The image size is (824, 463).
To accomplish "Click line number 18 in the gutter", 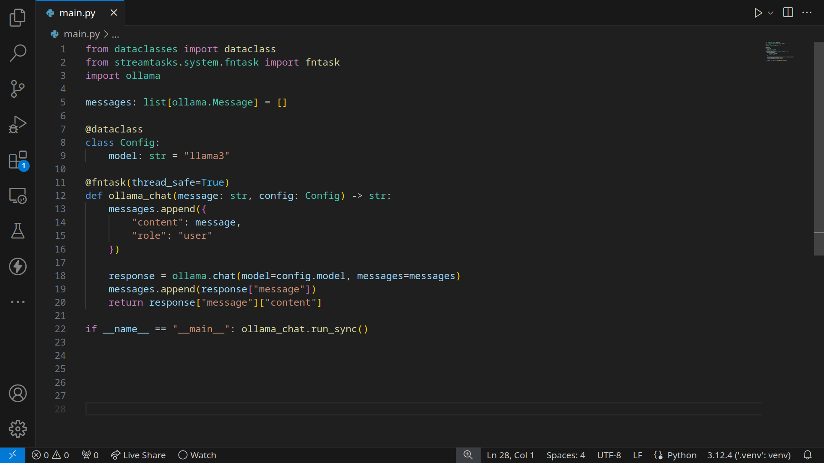I will (x=60, y=276).
